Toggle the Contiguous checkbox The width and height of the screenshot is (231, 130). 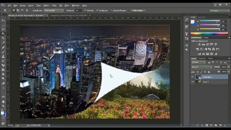point(97,10)
